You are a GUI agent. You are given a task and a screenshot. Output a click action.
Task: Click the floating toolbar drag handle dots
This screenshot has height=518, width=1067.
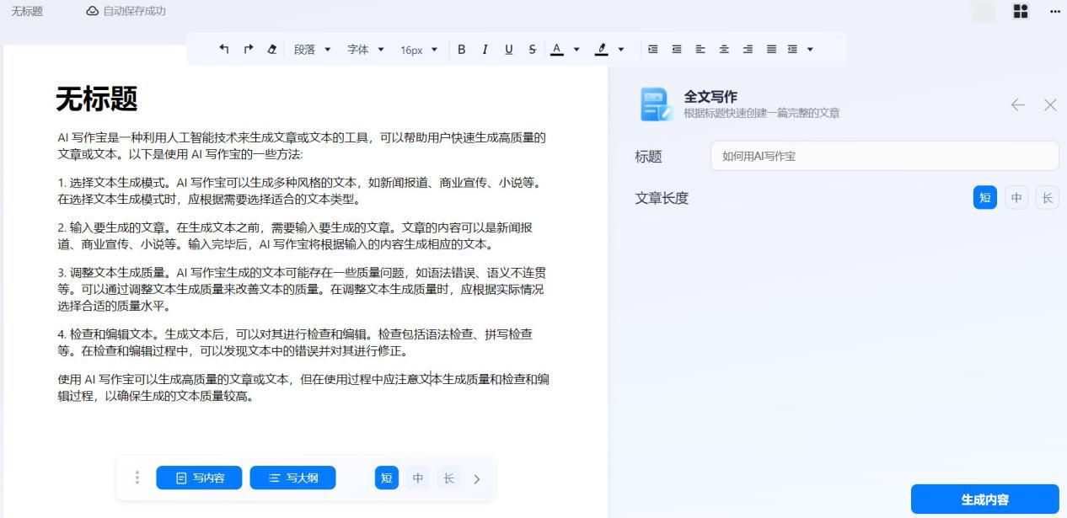[x=137, y=478]
